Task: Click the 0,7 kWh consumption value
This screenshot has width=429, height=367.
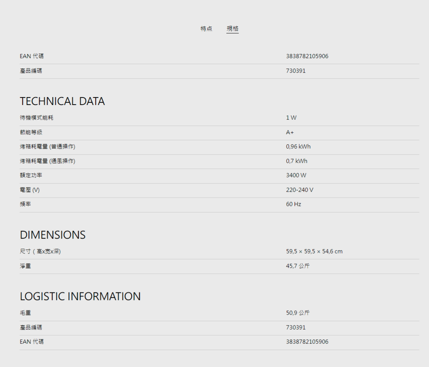Action: click(x=296, y=161)
